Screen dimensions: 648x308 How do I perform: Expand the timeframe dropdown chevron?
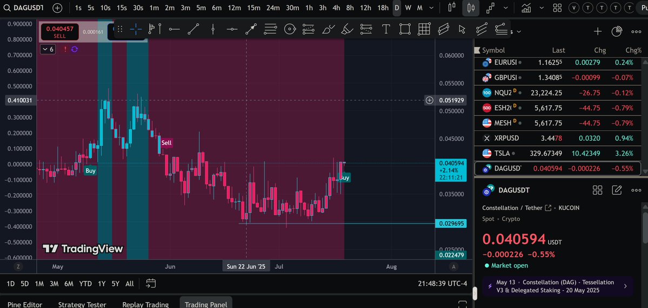[431, 8]
